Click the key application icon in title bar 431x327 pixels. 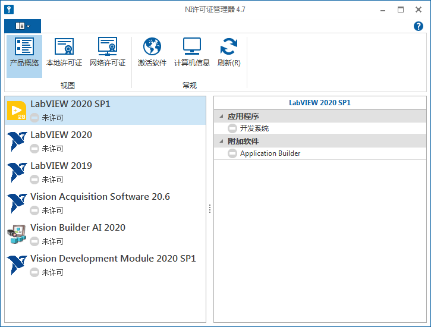[9, 10]
